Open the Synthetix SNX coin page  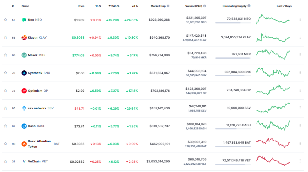39,73
